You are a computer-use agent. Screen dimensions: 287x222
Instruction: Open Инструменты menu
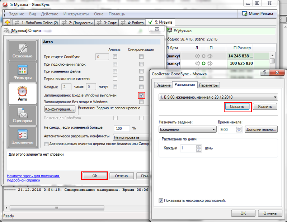point(76,14)
